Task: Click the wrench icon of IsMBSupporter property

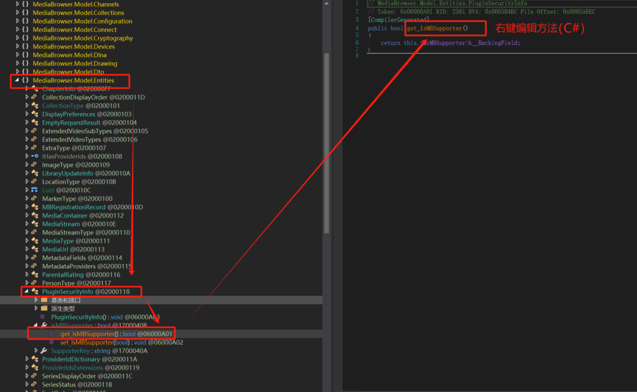Action: tap(44, 325)
